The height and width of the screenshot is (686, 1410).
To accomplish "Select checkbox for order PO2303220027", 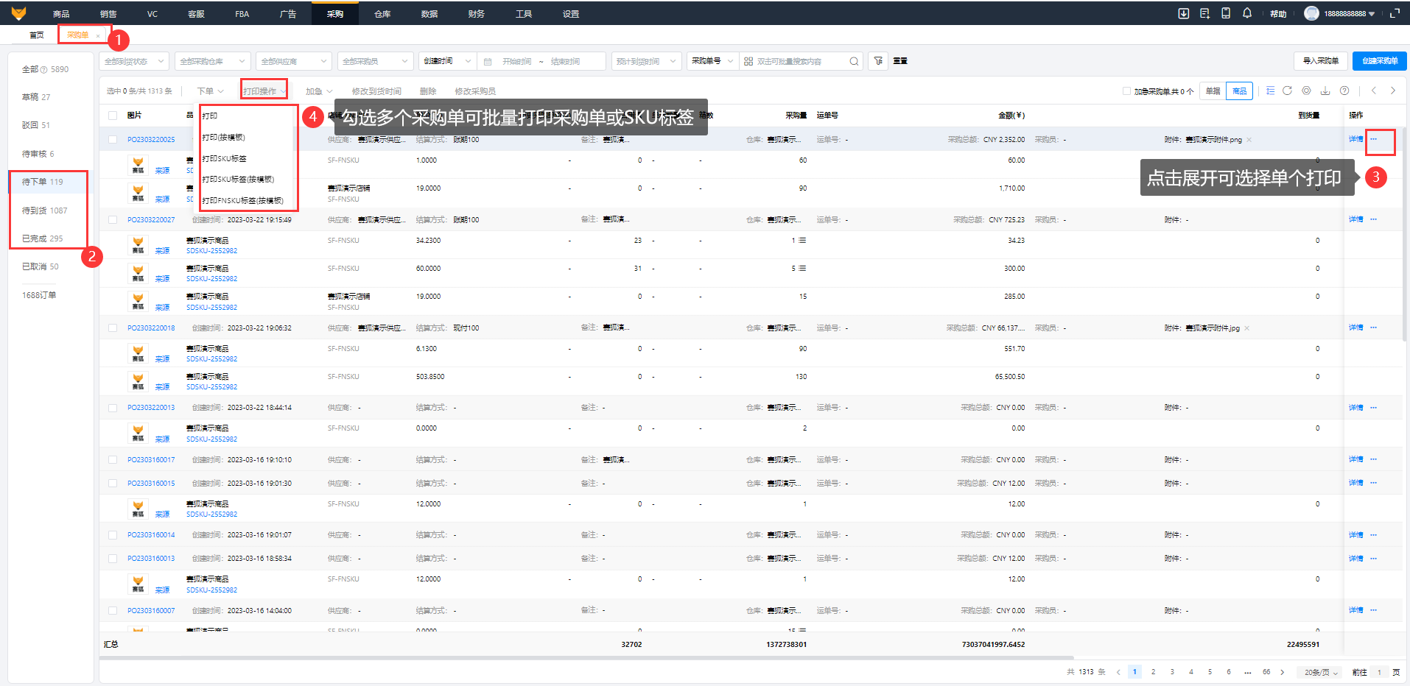I will click(113, 219).
